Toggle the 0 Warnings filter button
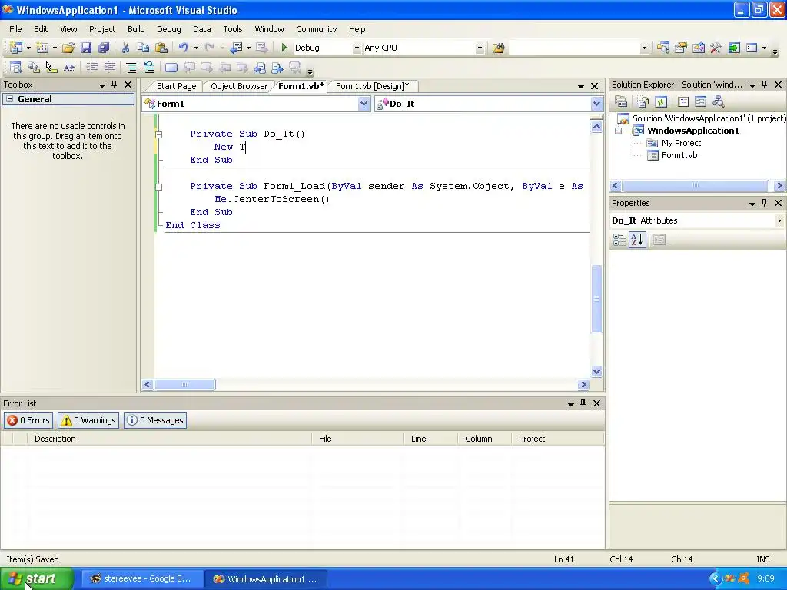This screenshot has width=787, height=590. 88,420
